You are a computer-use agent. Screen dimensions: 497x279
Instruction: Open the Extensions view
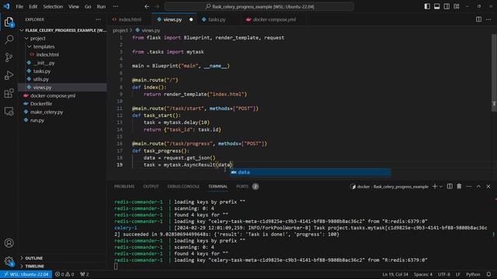[9, 93]
